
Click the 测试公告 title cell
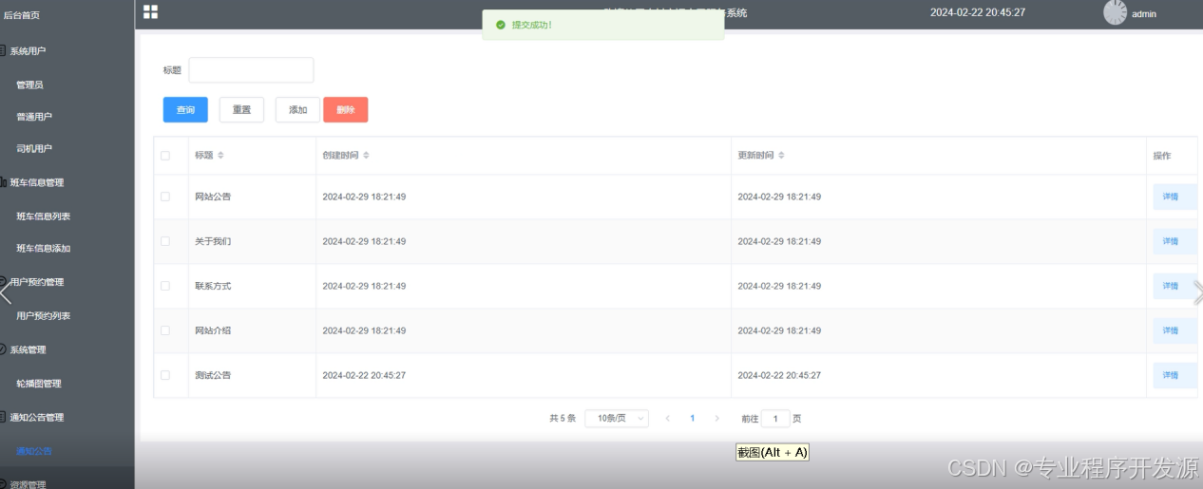[213, 375]
